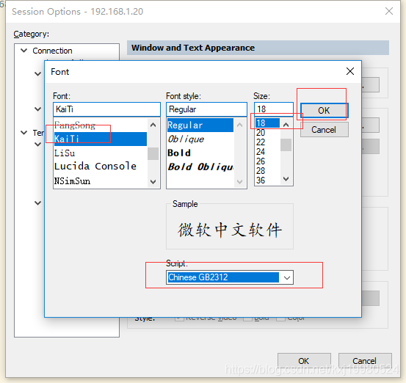
Task: Select size 18 in the size list
Action: pos(267,123)
